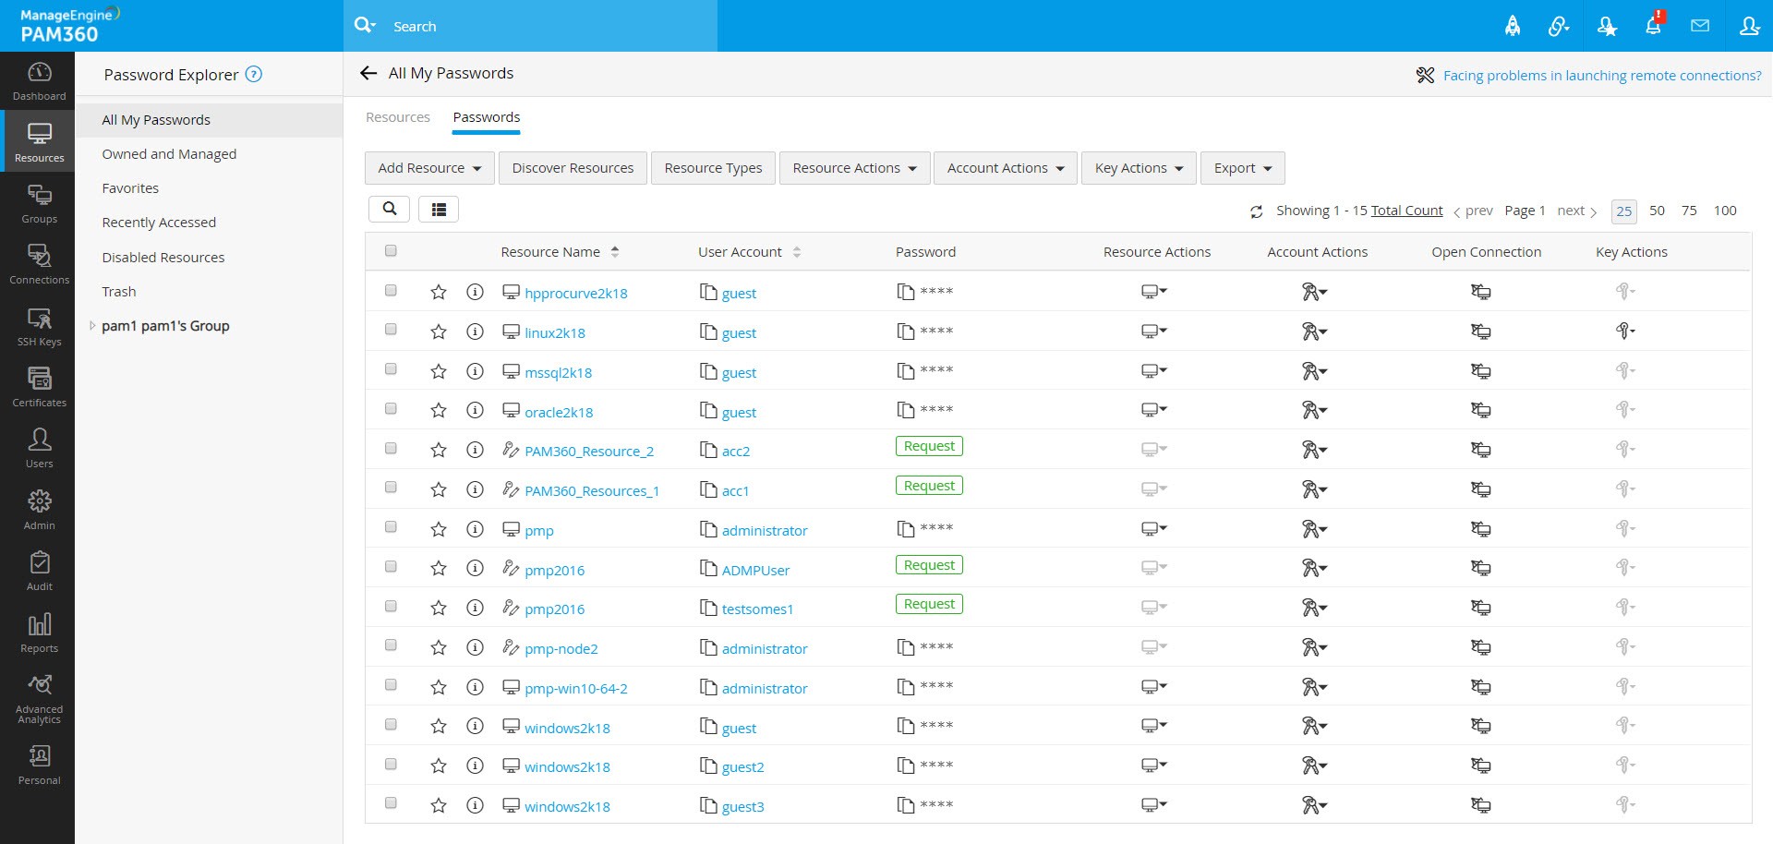
Task: Check the pmp-node2 row checkbox
Action: pos(391,645)
